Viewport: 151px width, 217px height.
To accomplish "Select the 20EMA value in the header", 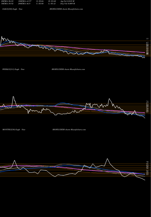I will click(x=7, y=1).
